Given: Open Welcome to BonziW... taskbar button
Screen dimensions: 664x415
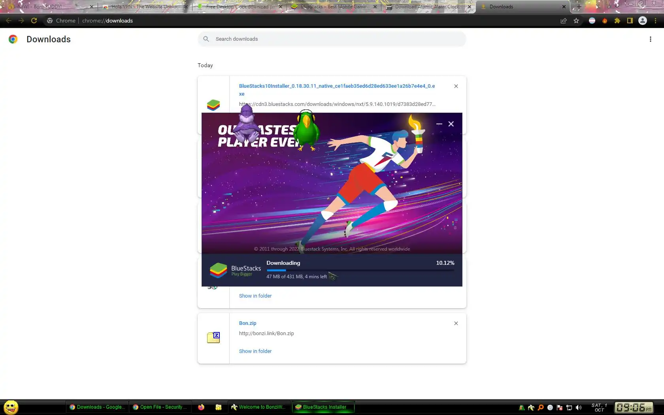Looking at the screenshot, I should 259,407.
